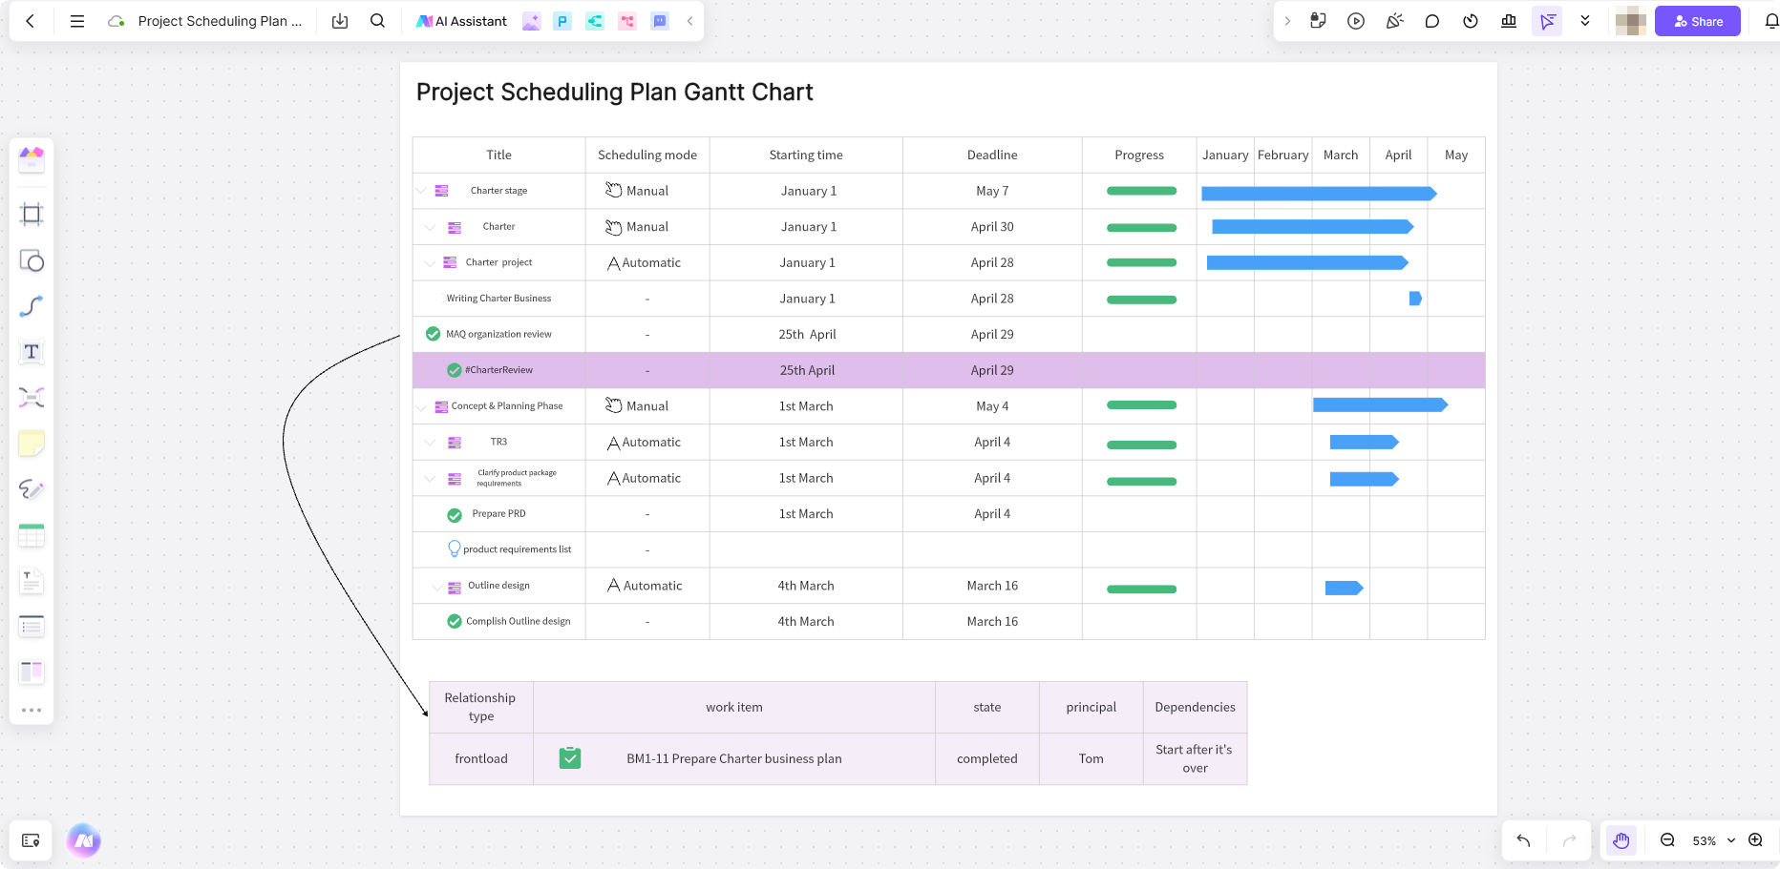Pick the curved connector line tool
Image resolution: width=1780 pixels, height=869 pixels.
point(32,306)
